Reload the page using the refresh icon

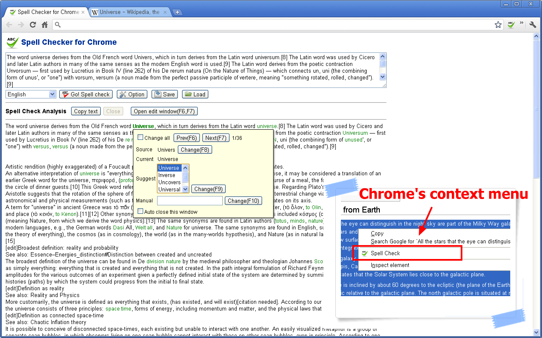pos(33,25)
